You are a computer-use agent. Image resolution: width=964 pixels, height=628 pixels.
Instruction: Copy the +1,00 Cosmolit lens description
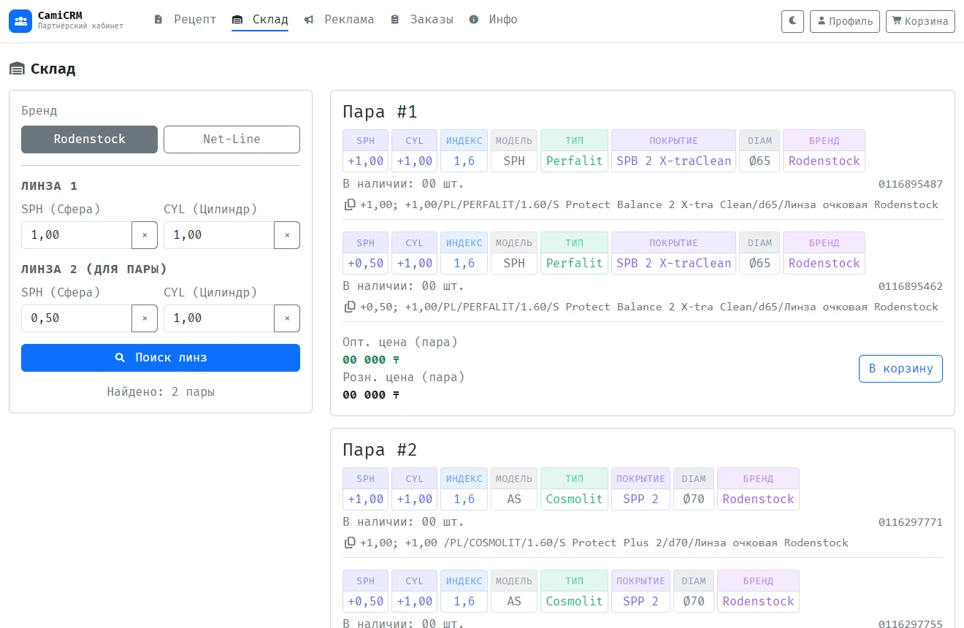click(x=350, y=543)
